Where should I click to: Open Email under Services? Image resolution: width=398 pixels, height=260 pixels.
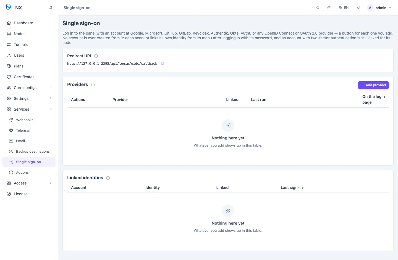click(29, 141)
